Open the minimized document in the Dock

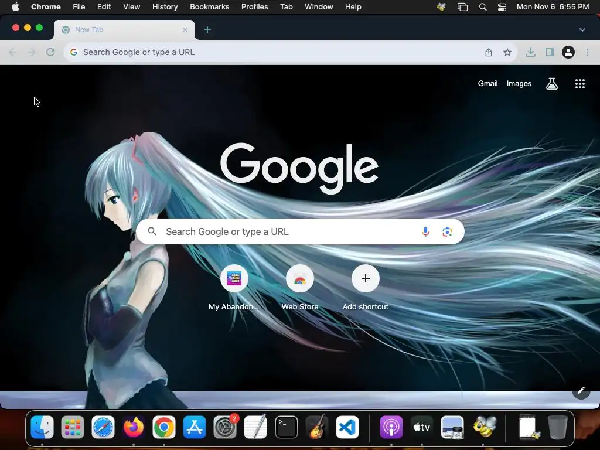529,427
